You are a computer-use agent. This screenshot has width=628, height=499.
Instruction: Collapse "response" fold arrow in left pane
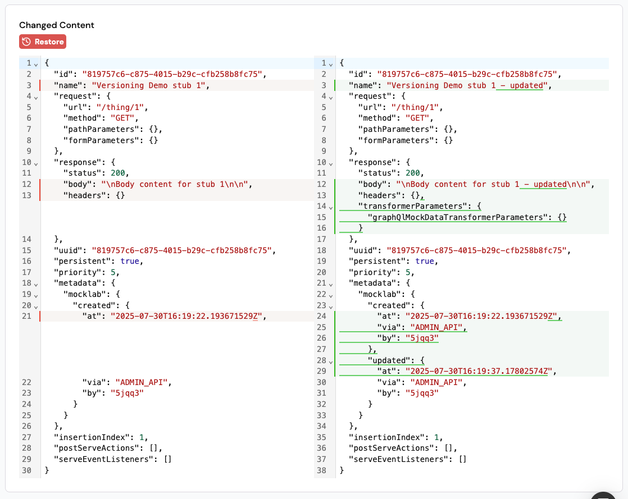point(36,163)
